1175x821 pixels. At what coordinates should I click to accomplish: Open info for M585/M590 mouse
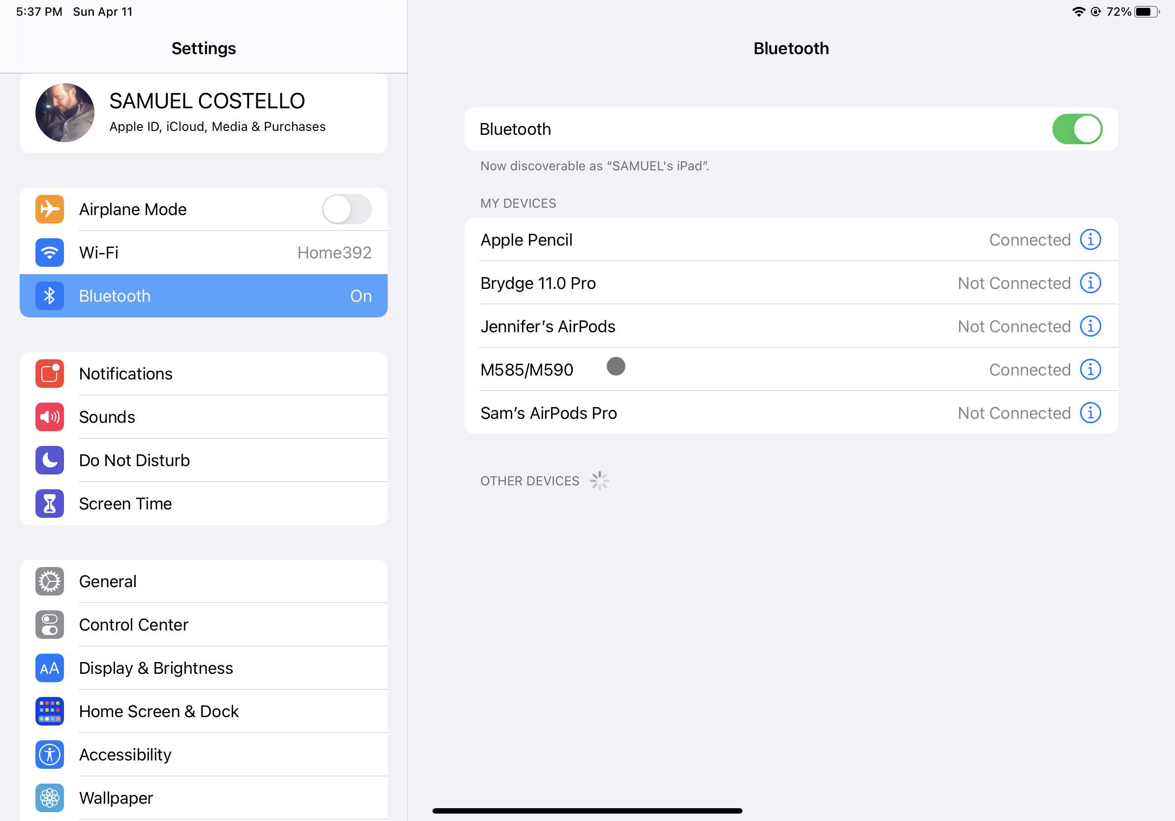(x=1090, y=370)
